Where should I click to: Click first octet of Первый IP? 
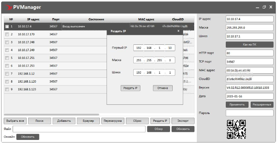(x=138, y=48)
